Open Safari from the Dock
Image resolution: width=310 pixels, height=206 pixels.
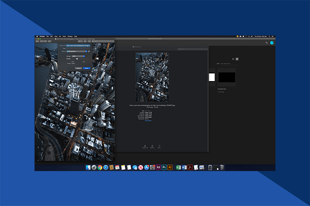106,168
